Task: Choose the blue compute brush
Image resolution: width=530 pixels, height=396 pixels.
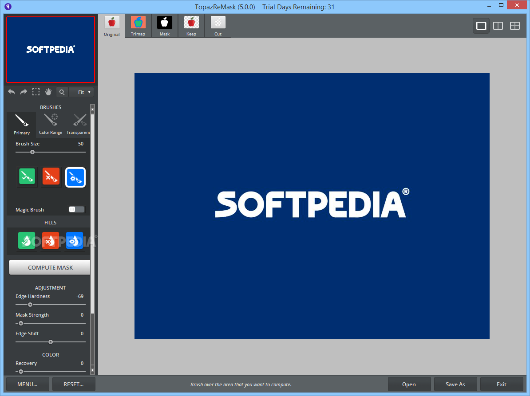Action: (x=75, y=177)
